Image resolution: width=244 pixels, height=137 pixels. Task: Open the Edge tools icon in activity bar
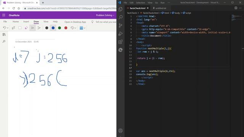coord(120,50)
